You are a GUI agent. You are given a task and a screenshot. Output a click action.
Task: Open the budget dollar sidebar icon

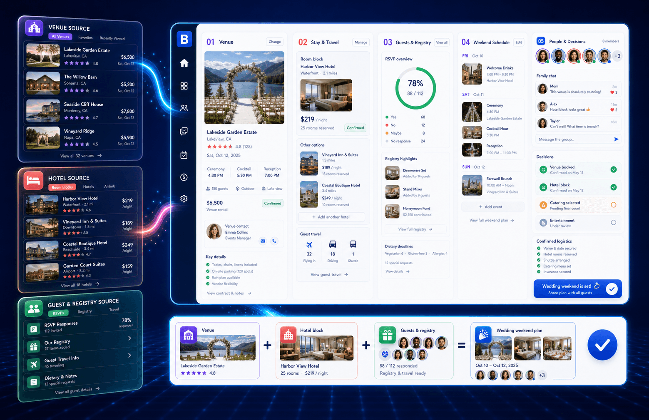pos(184,177)
